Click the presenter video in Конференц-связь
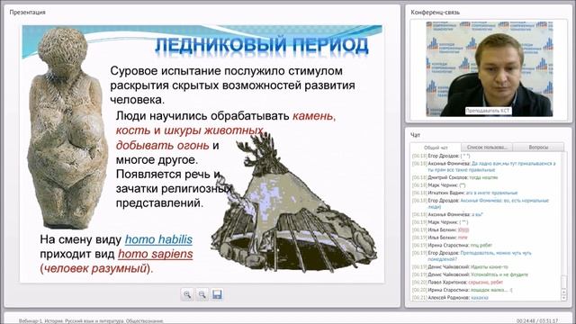Image resolution: width=576 pixels, height=324 pixels. (490, 69)
